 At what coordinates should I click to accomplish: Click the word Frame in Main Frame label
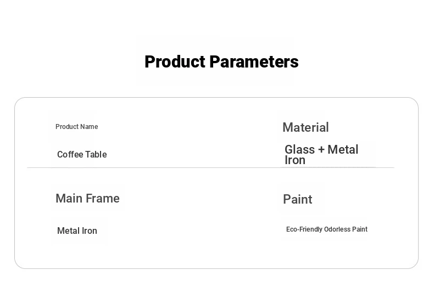103,199
